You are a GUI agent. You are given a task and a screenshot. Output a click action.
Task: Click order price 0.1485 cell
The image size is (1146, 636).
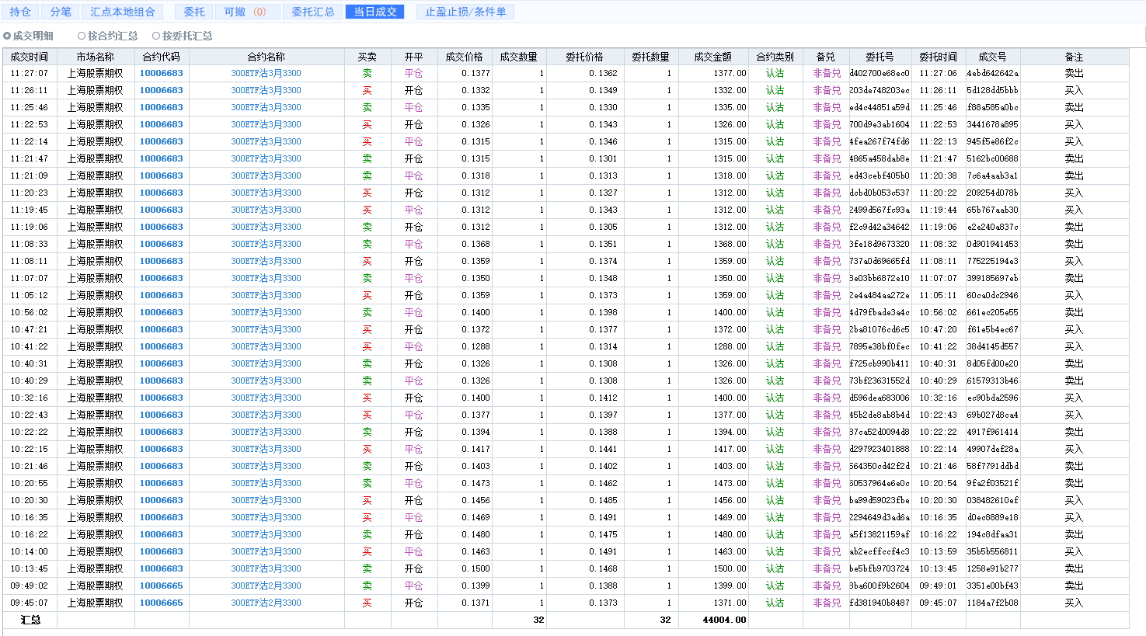pyautogui.click(x=603, y=500)
